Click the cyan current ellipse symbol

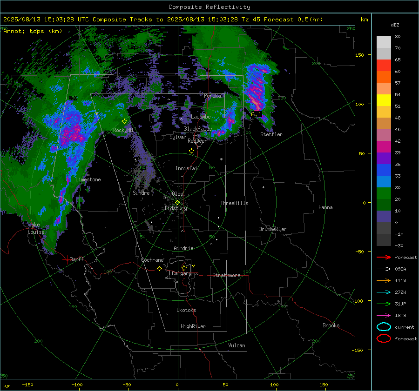(x=384, y=327)
